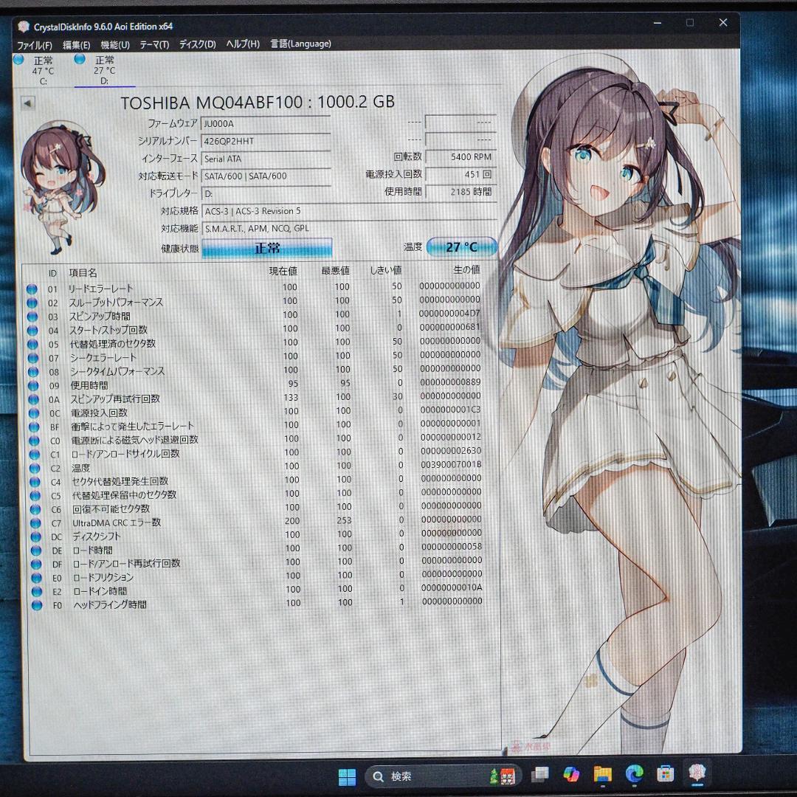Screen dimensions: 797x797
Task: Open the ファイル(F) menu
Action: tap(35, 45)
